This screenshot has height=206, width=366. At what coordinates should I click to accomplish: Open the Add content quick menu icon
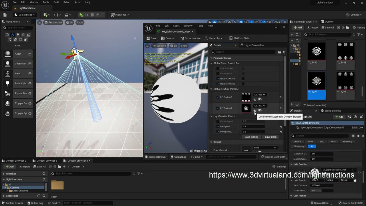tap(47, 15)
